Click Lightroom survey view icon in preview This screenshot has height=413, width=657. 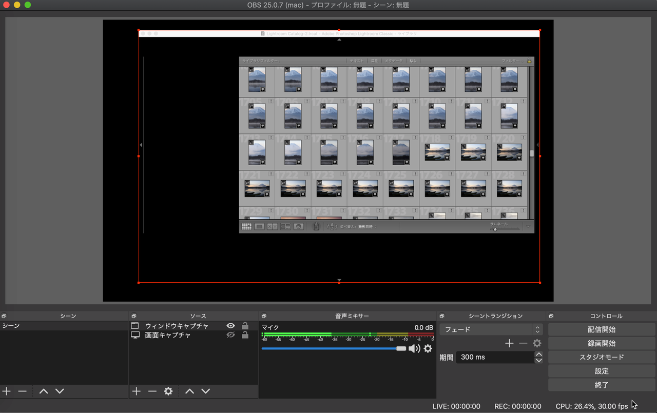pyautogui.click(x=285, y=226)
